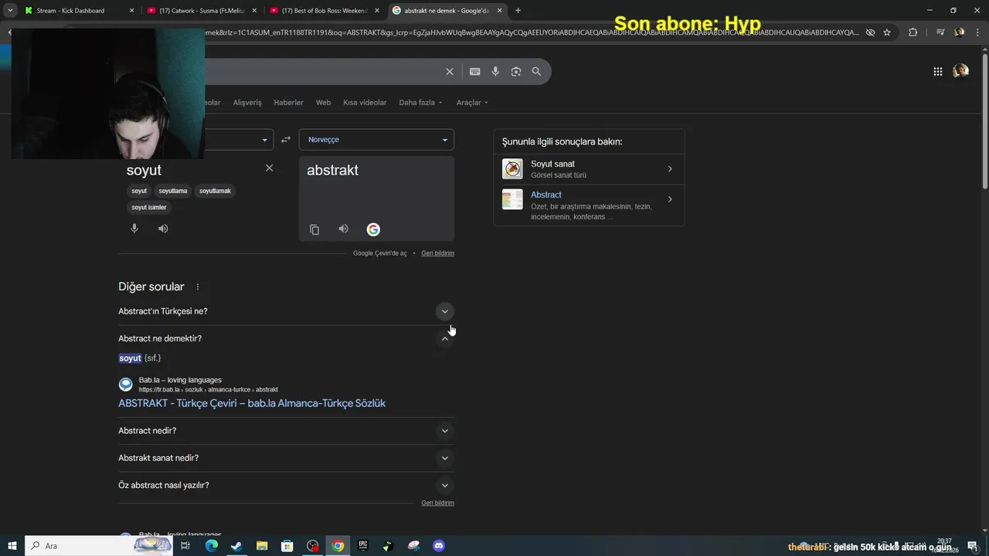Select the 'soyutlamak' suggestion chip
989x556 pixels.
pos(215,191)
